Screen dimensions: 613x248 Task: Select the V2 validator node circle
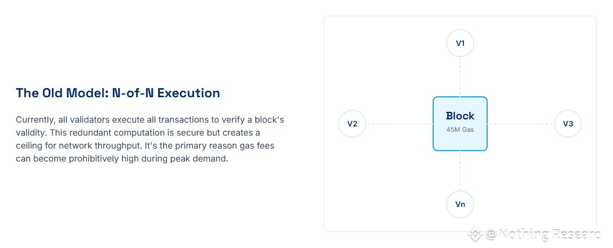(x=352, y=124)
